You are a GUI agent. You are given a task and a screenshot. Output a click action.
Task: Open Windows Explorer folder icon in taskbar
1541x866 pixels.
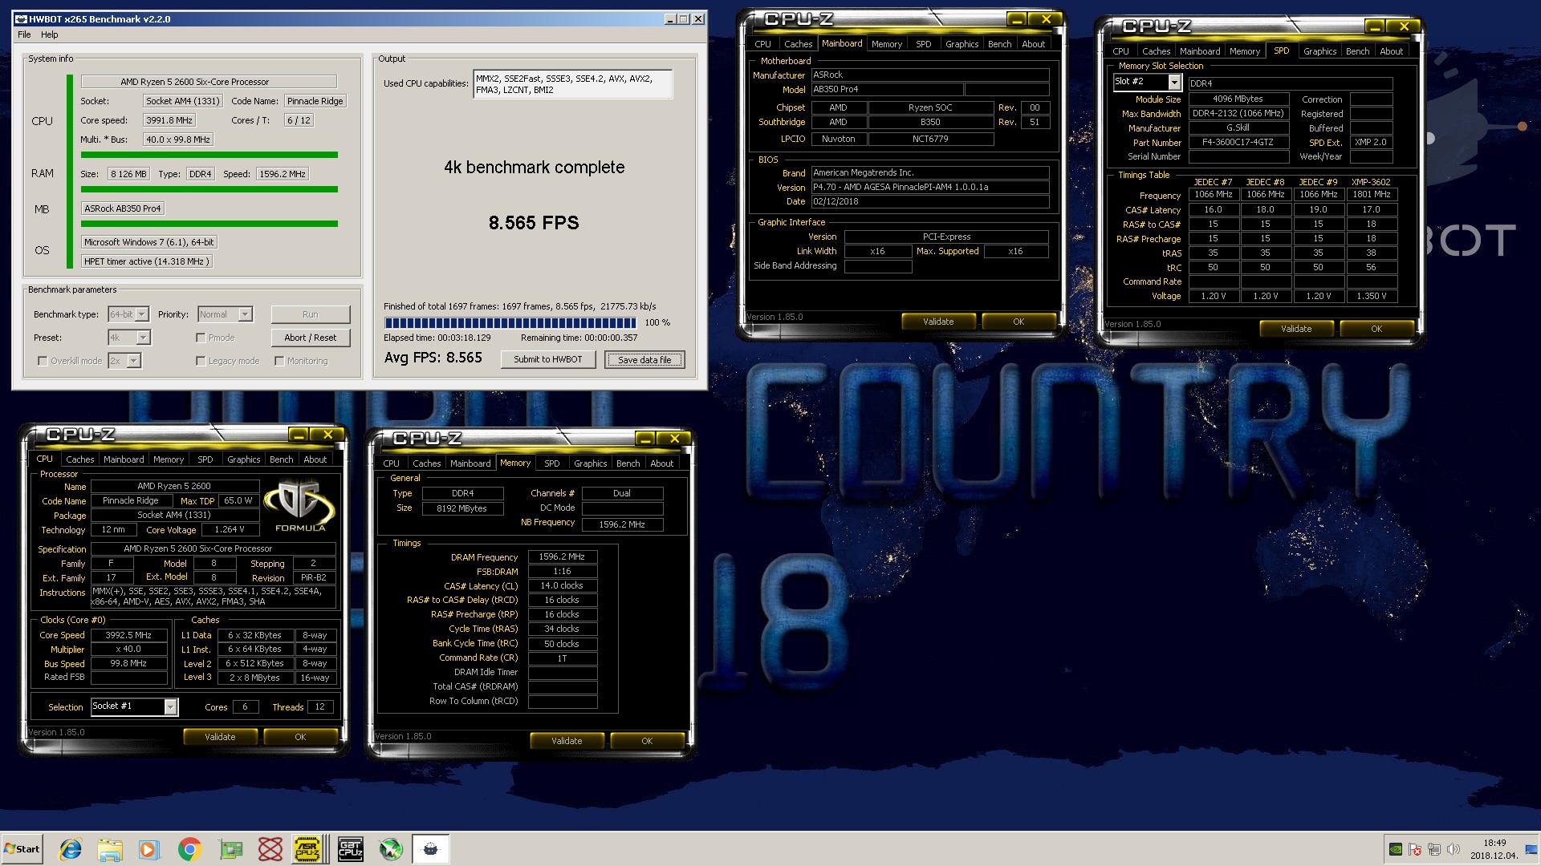110,848
